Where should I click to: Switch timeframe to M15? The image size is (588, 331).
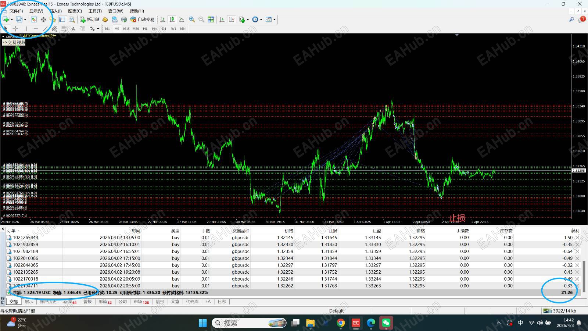point(126,29)
